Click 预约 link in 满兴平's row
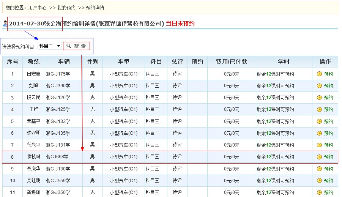The width and height of the screenshot is (342, 197). click(x=328, y=145)
